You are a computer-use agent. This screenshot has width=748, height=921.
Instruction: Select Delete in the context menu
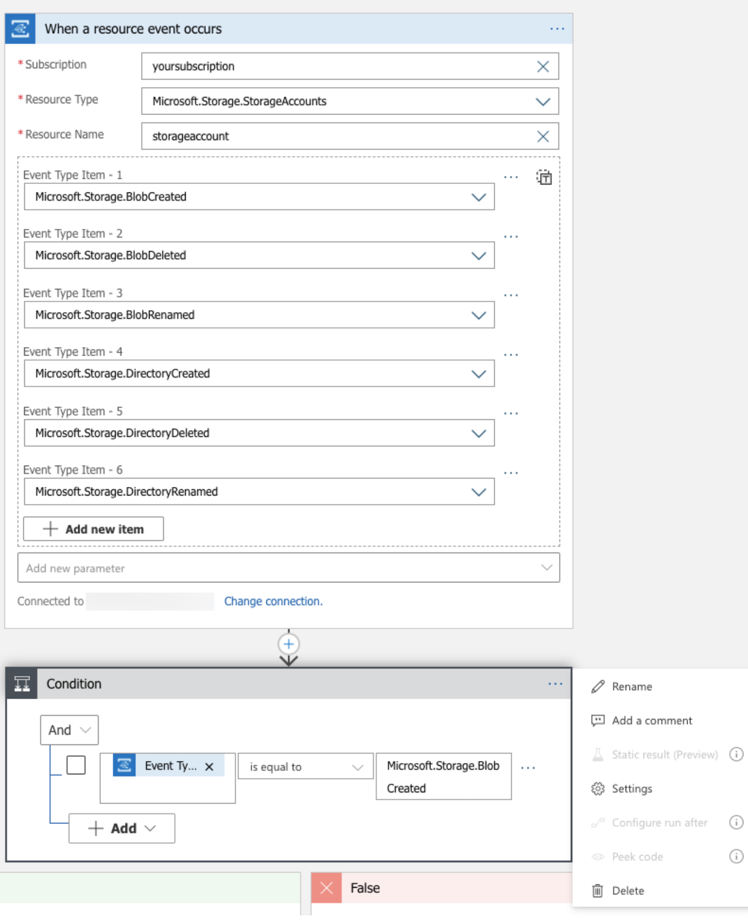click(x=627, y=891)
